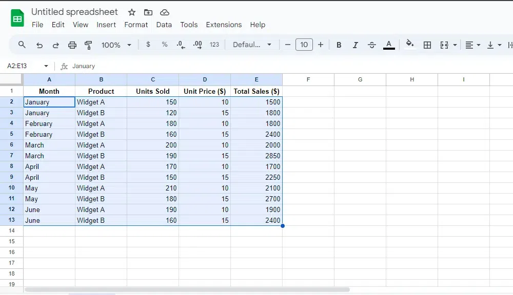Screen dimensions: 513x295
Task: Select column C header
Action: [x=153, y=79]
